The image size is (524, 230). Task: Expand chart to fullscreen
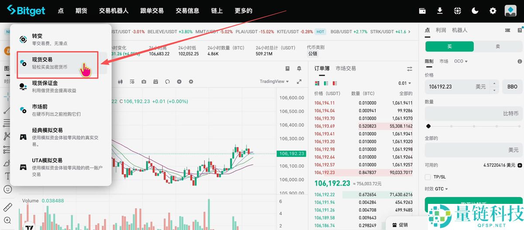(x=299, y=81)
